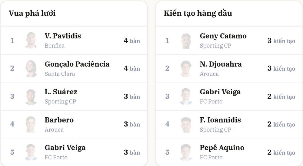Select L. Suárez 3 bàn goal count
Image resolution: width=303 pixels, height=166 pixels.
pyautogui.click(x=132, y=96)
